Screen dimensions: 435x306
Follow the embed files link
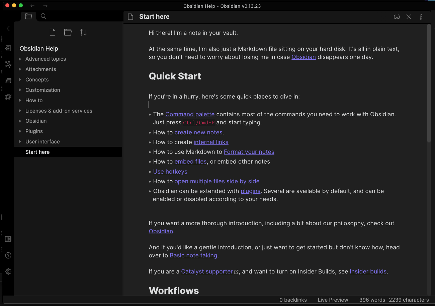coord(190,162)
